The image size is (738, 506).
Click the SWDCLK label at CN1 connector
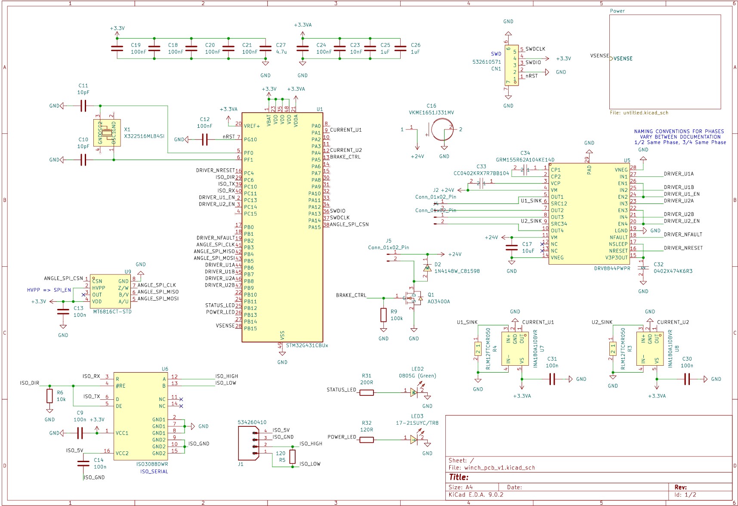click(x=535, y=49)
